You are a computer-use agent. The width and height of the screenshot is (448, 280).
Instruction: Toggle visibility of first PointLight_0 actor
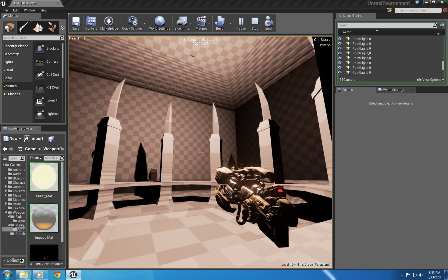(340, 39)
